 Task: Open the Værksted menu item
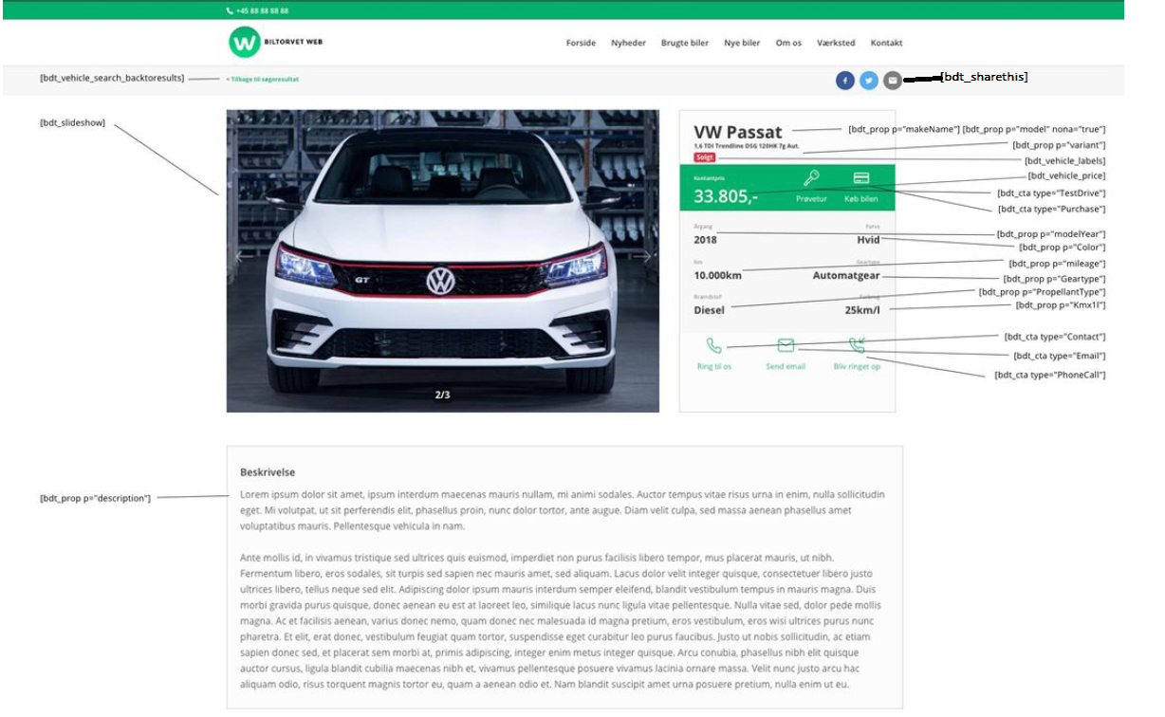836,43
